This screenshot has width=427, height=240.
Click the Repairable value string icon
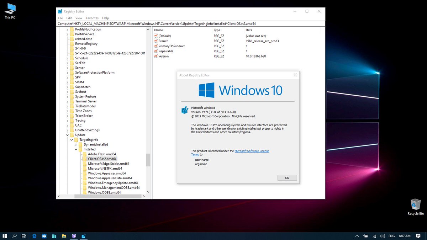coord(155,51)
